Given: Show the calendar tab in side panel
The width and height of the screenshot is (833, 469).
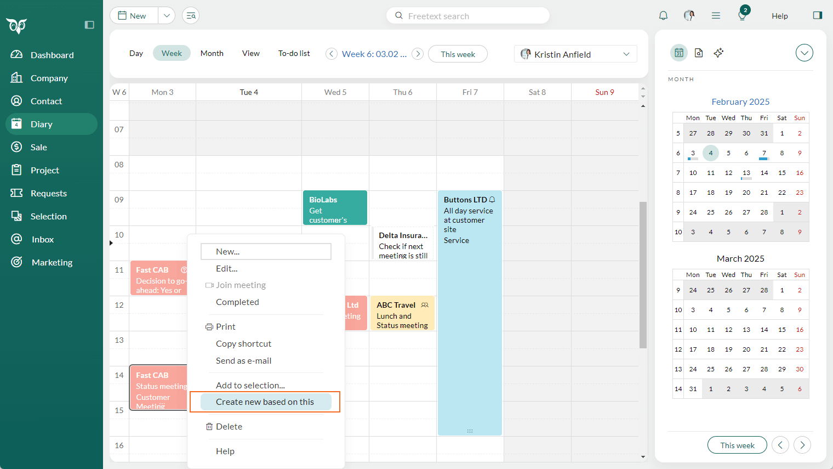Looking at the screenshot, I should [679, 53].
